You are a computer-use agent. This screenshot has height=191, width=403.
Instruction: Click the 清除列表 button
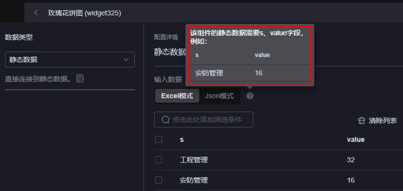[x=377, y=121]
